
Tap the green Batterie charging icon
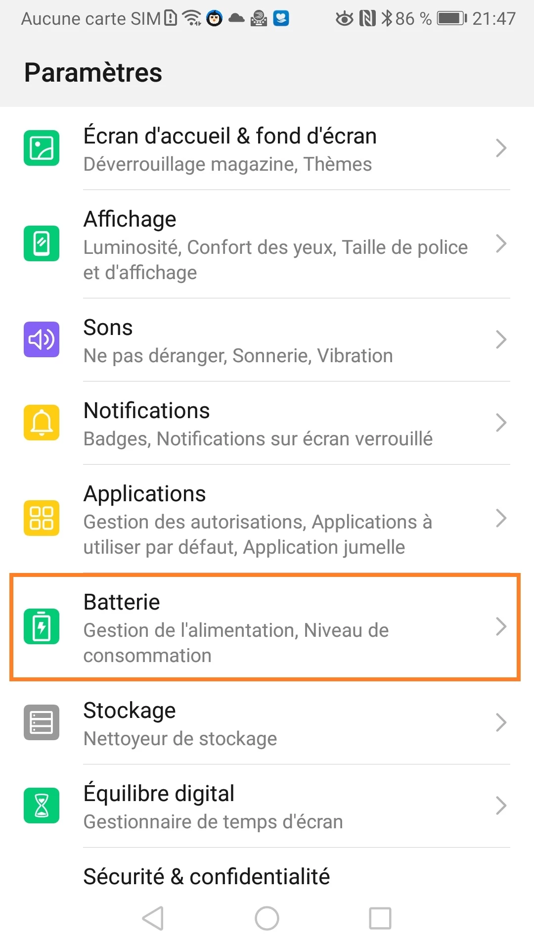point(42,626)
